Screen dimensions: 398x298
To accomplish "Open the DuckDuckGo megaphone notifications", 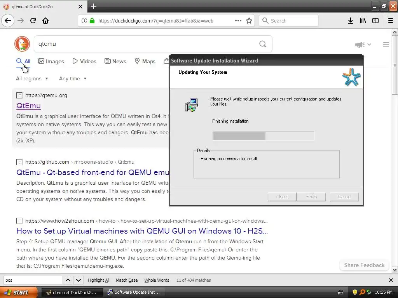I will pos(360,45).
